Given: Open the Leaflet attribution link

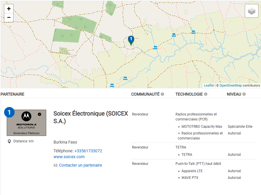Looking at the screenshot, I should click(x=209, y=85).
